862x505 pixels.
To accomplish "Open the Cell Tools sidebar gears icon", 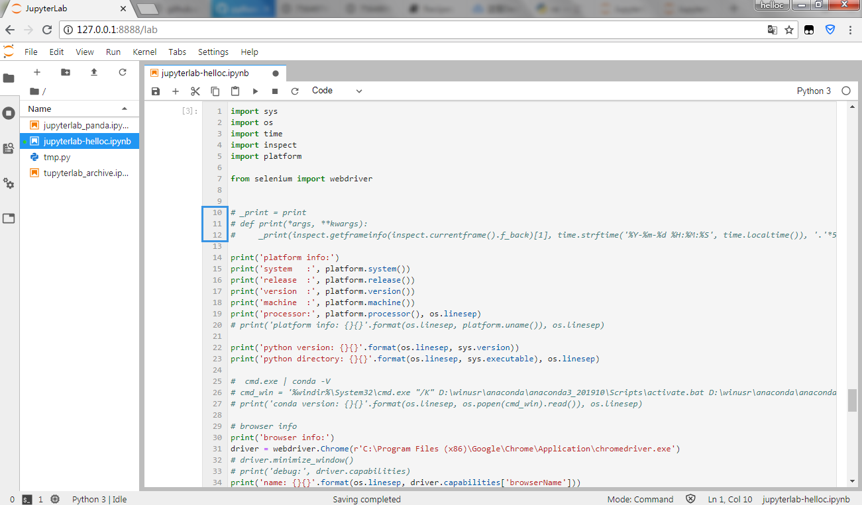I will [x=9, y=183].
